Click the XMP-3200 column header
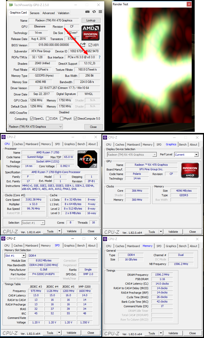 [84, 287]
